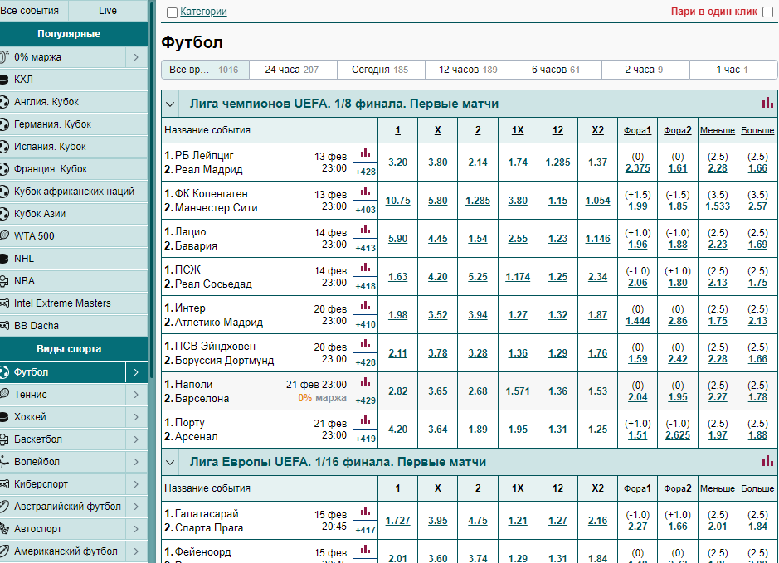Select 6 часов time filter
This screenshot has width=779, height=563.
[557, 70]
